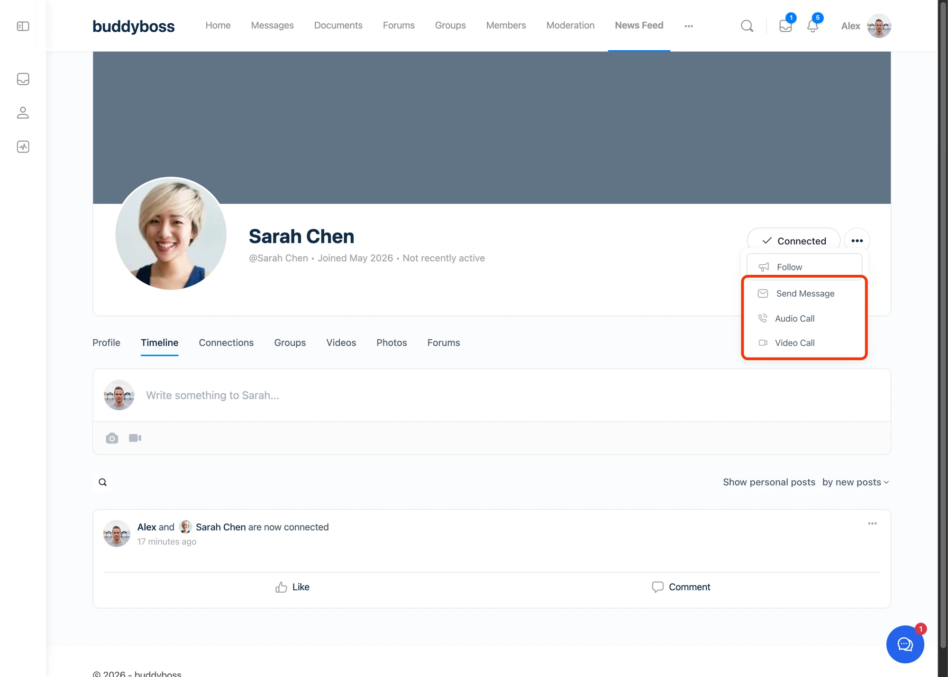Screen dimensions: 948x677
Task: Click the activity search magnifier icon
Action: point(102,482)
